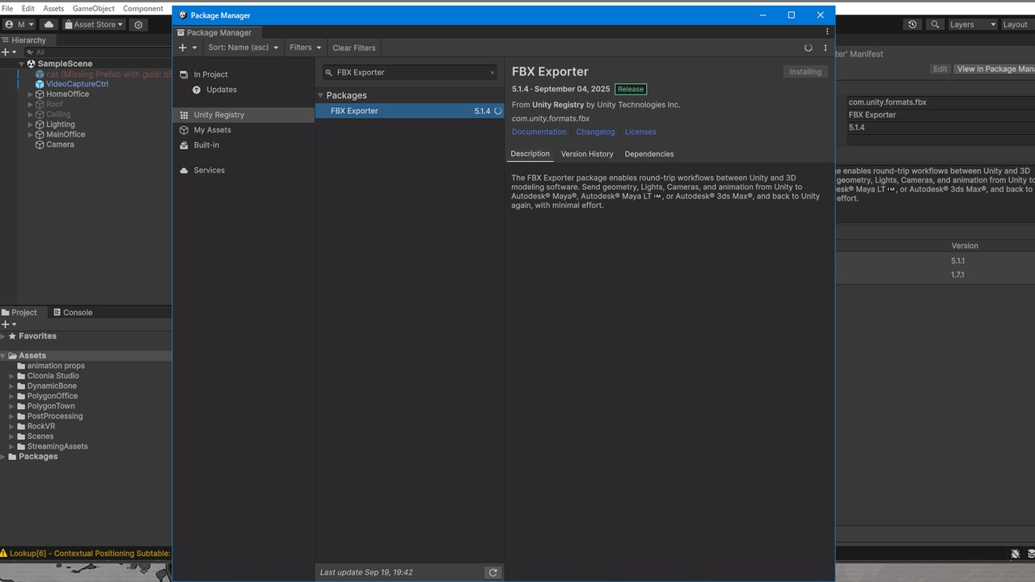This screenshot has height=582, width=1035.
Task: Select the Camera object icon in Hierarchy
Action: (40, 145)
